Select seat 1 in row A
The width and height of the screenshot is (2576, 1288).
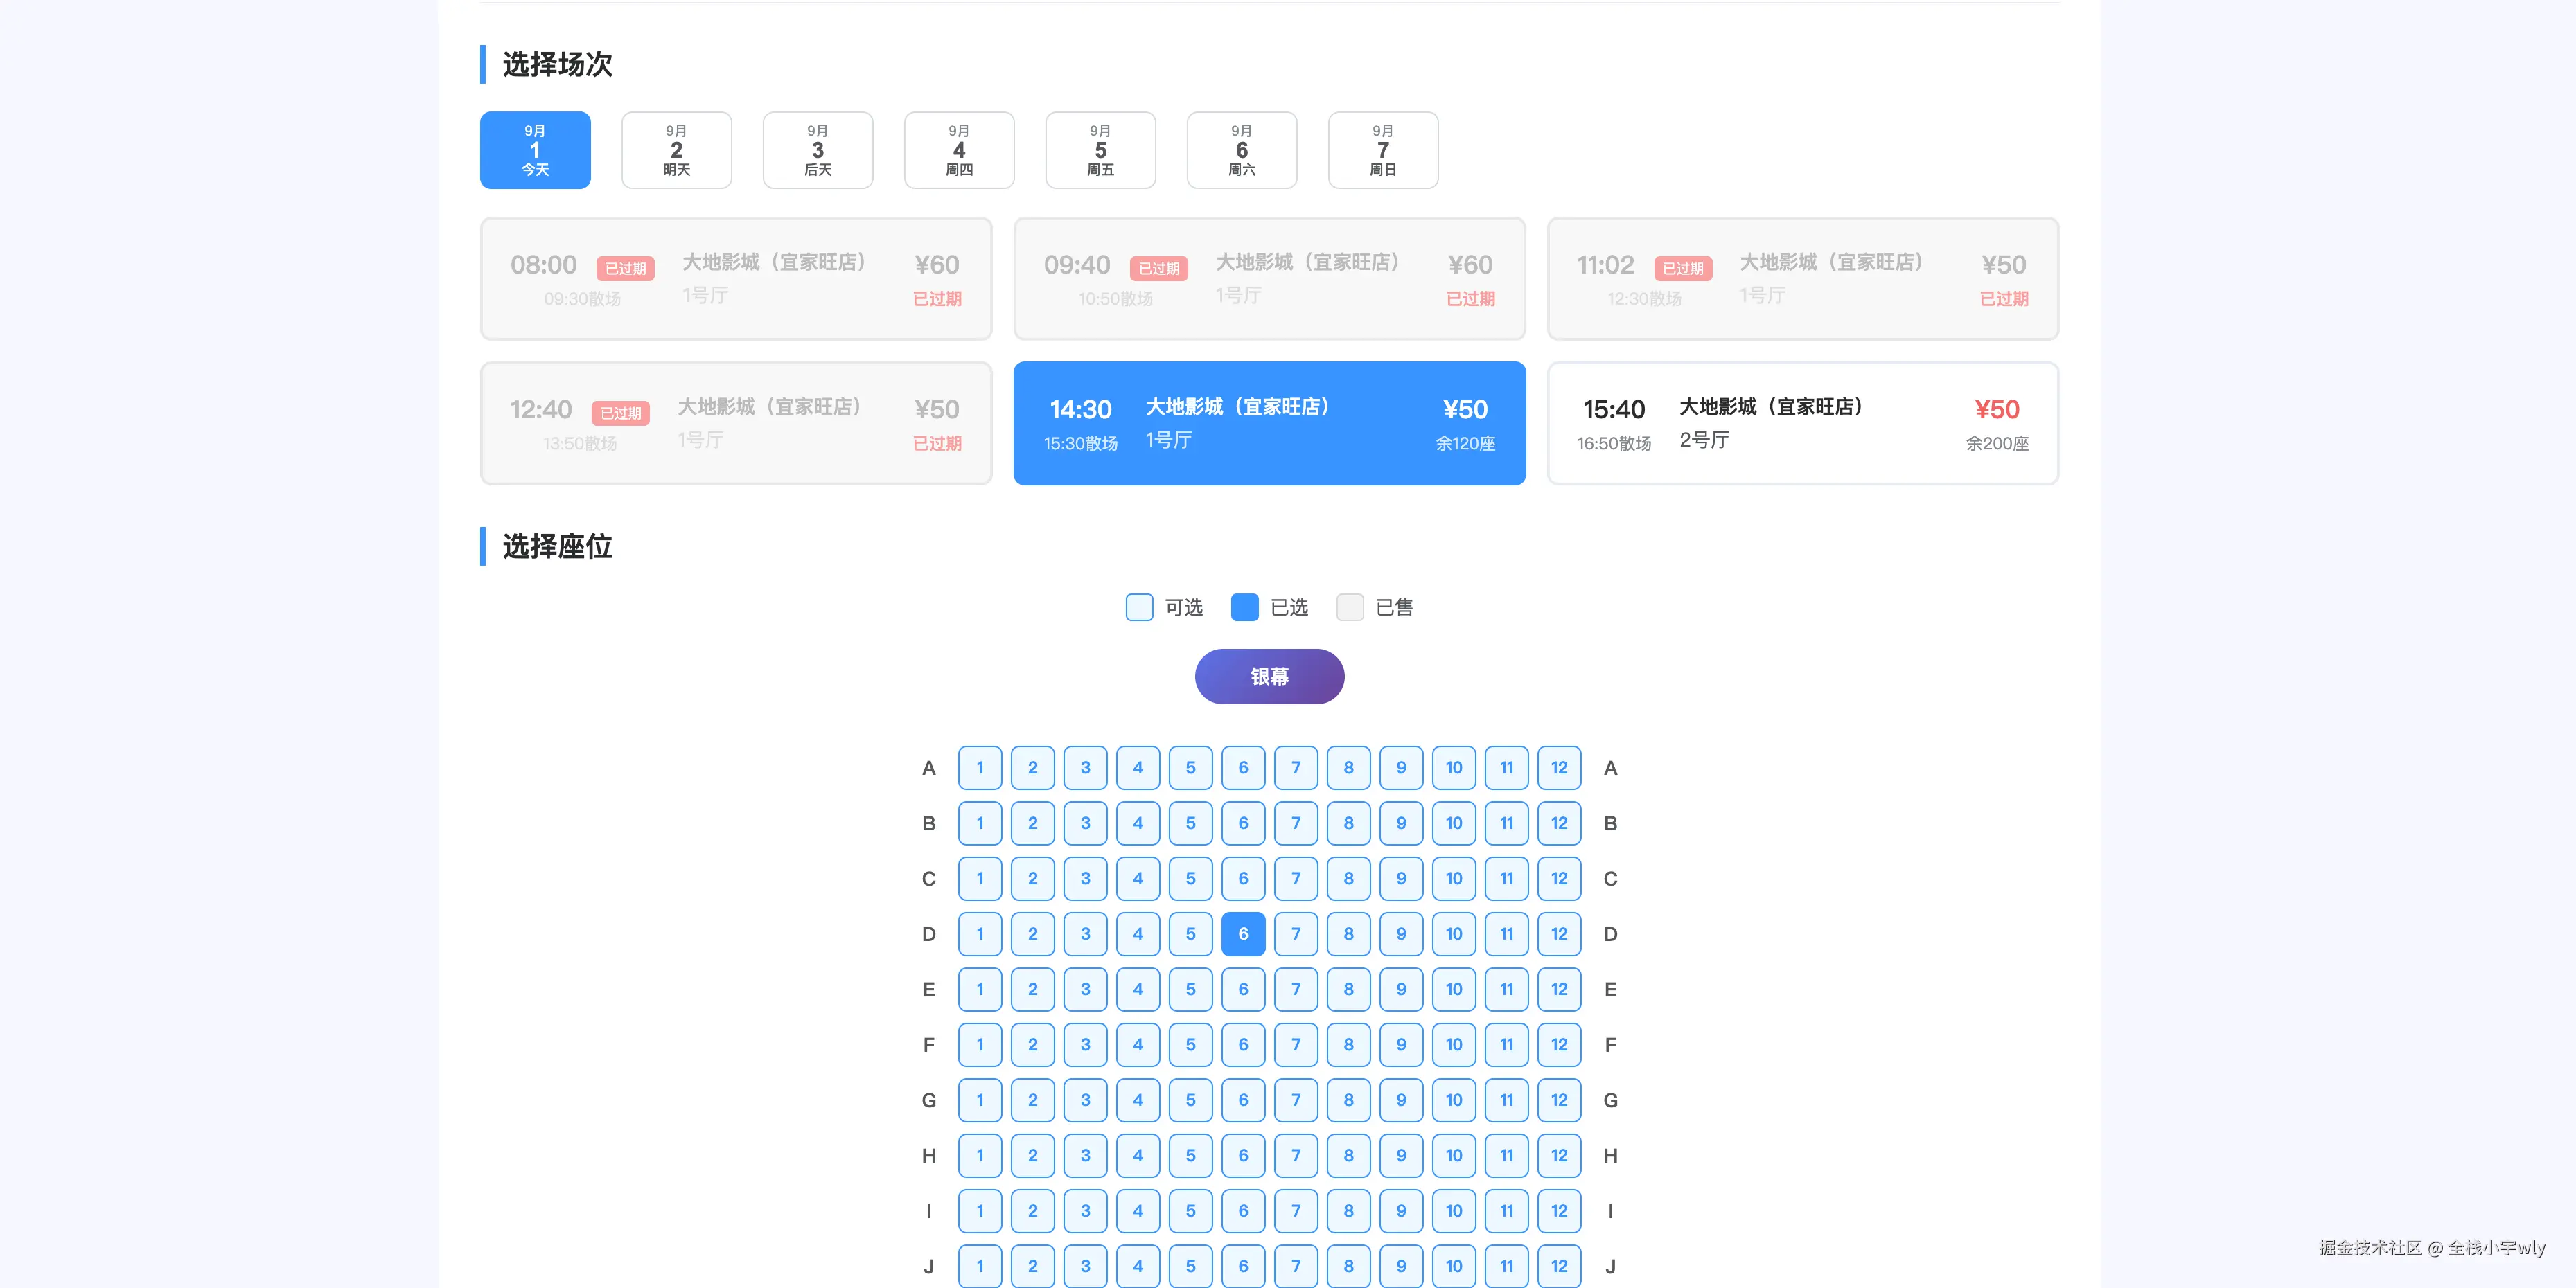pos(980,767)
